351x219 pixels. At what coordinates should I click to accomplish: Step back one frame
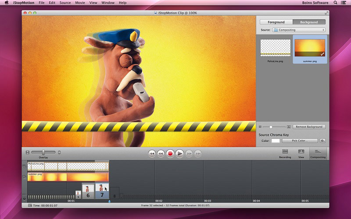[x=161, y=154]
